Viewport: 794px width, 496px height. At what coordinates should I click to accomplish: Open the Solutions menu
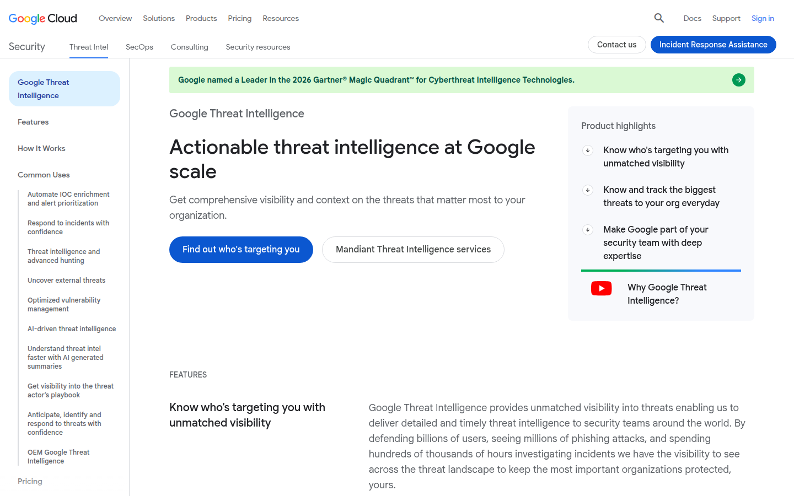pos(159,18)
